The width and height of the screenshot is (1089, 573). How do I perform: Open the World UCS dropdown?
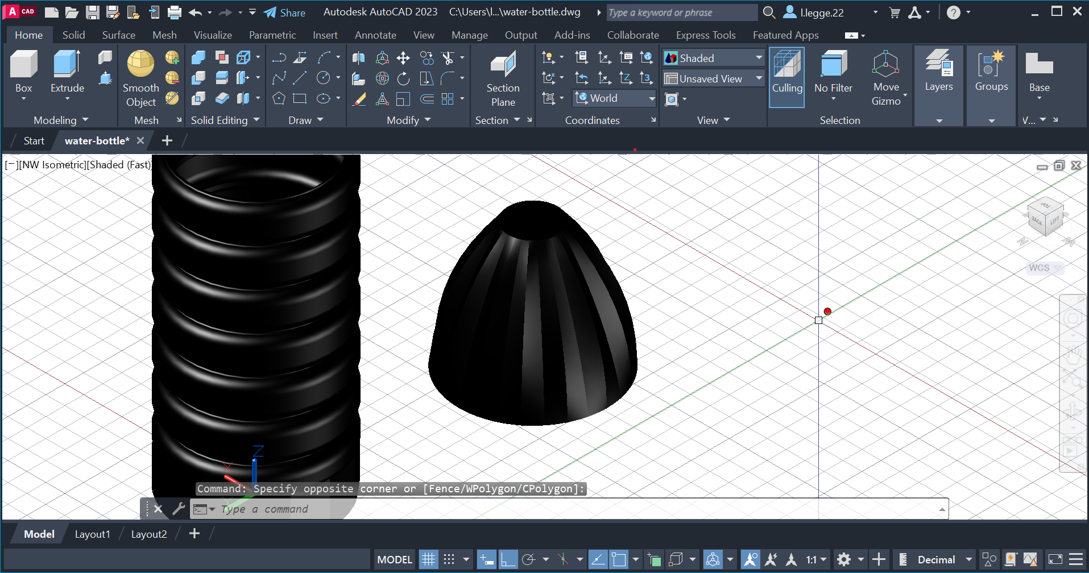[x=615, y=98]
